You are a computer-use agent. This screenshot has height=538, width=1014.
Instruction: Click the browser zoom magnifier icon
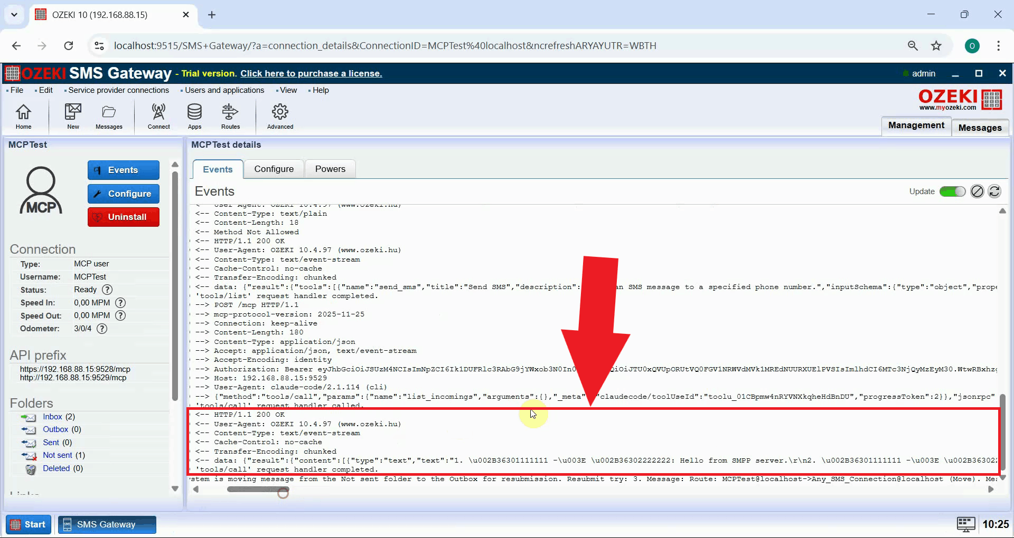point(913,46)
